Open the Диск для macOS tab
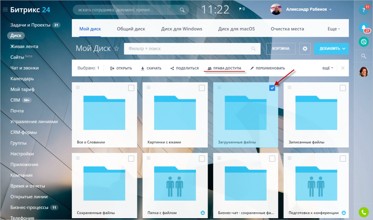Screen dimensions: 373x220 [236, 29]
